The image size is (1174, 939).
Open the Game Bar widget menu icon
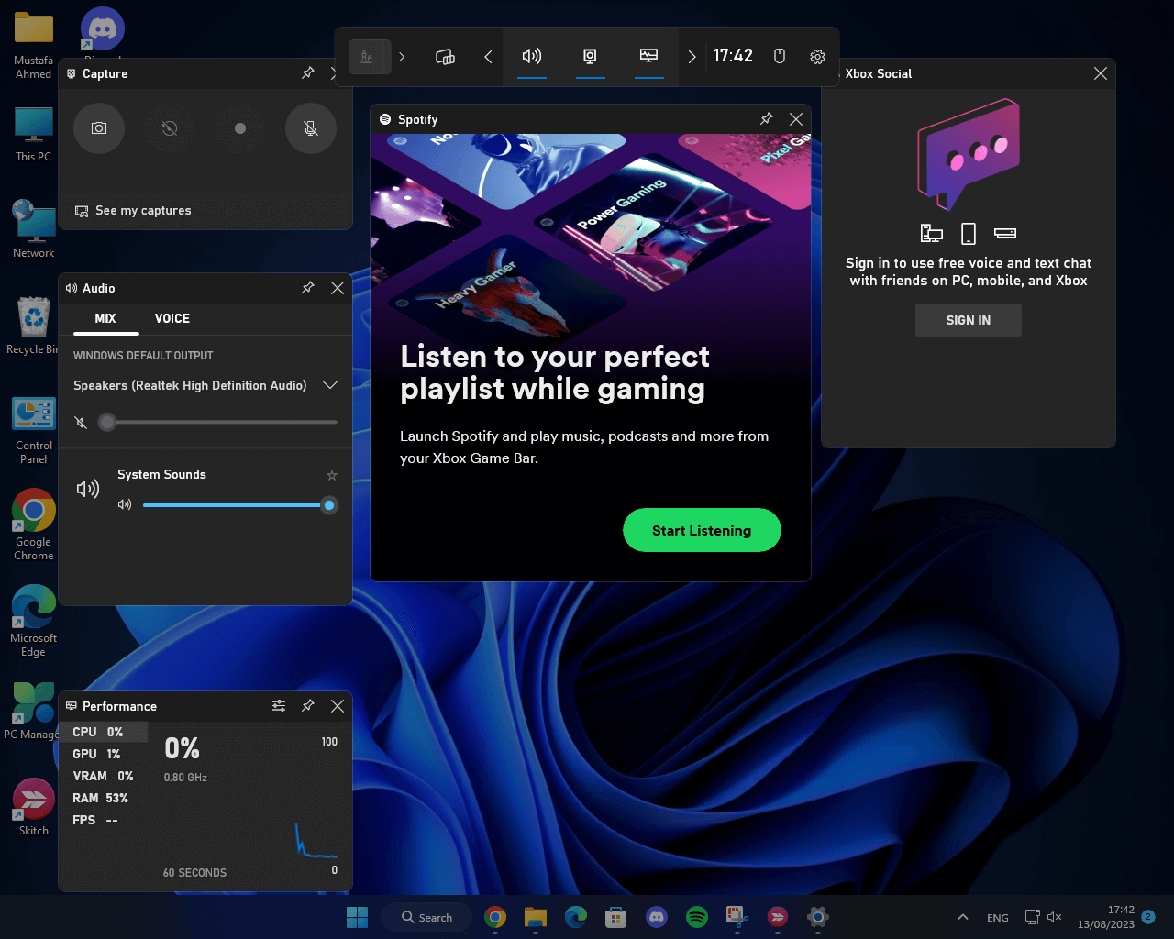[x=445, y=57]
